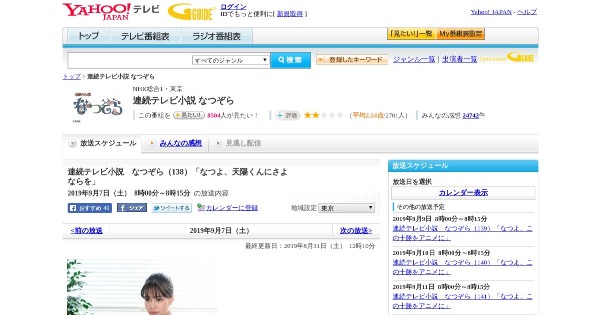Open episode (141) schedule link
Image resolution: width=601 pixels, height=315 pixels.
coord(463,300)
